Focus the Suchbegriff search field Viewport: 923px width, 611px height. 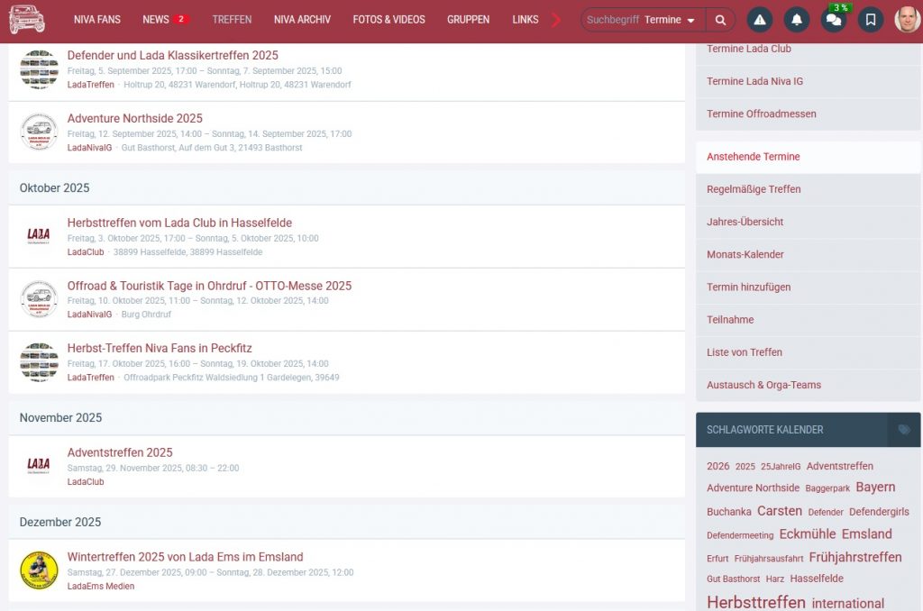[612, 20]
